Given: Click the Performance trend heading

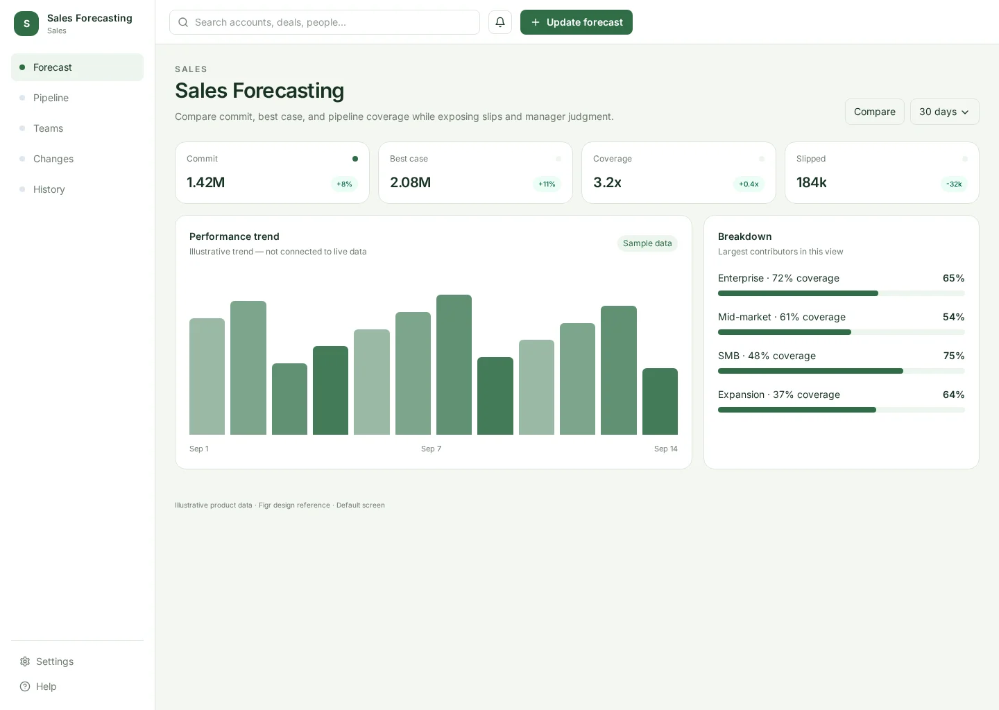Looking at the screenshot, I should pos(234,236).
